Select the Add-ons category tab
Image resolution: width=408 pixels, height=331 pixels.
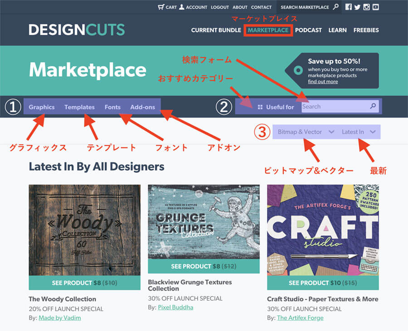coord(143,107)
